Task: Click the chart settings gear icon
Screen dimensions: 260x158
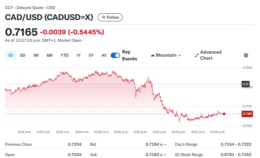Action: point(246,55)
